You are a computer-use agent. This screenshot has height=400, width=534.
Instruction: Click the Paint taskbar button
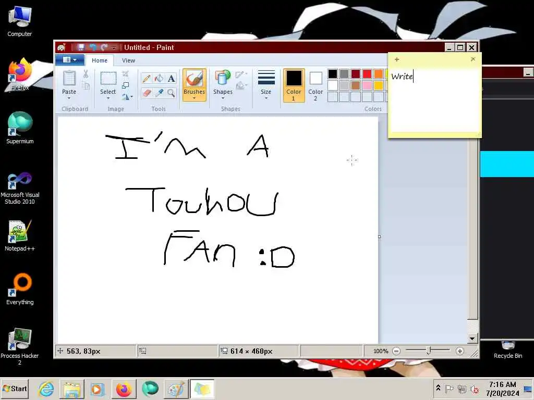[175, 389]
